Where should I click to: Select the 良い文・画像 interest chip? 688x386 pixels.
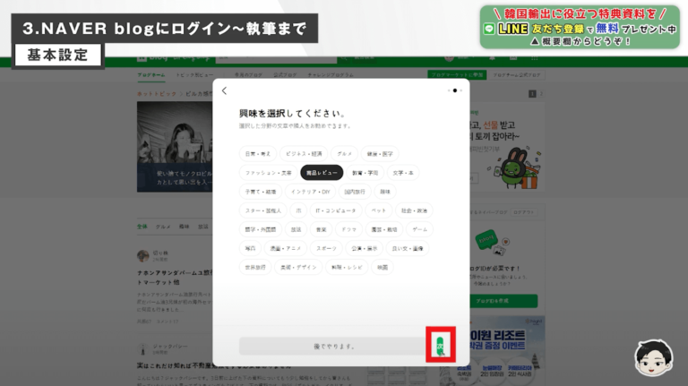point(408,248)
